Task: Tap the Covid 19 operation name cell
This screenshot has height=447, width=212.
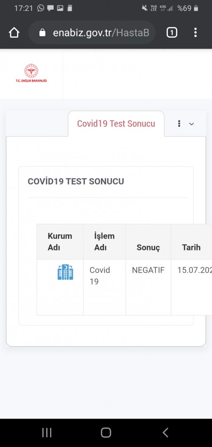Action: 104,287
